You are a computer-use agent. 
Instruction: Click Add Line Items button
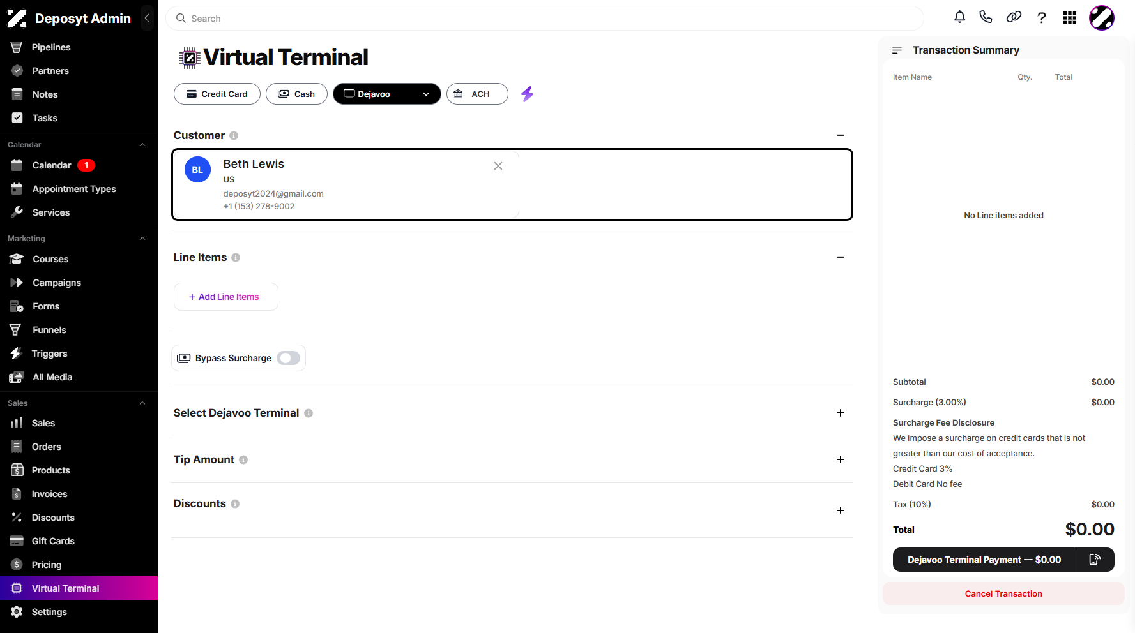225,297
